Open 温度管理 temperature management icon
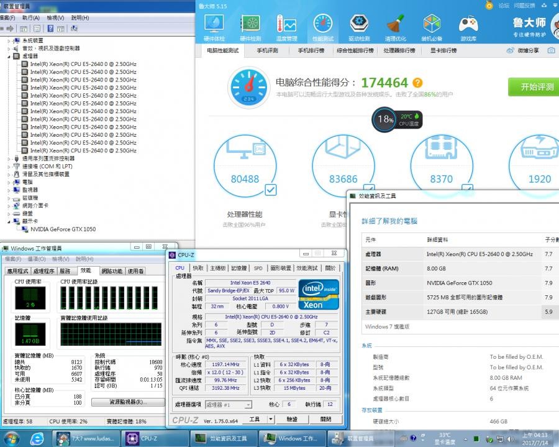This screenshot has width=559, height=447. 286,28
